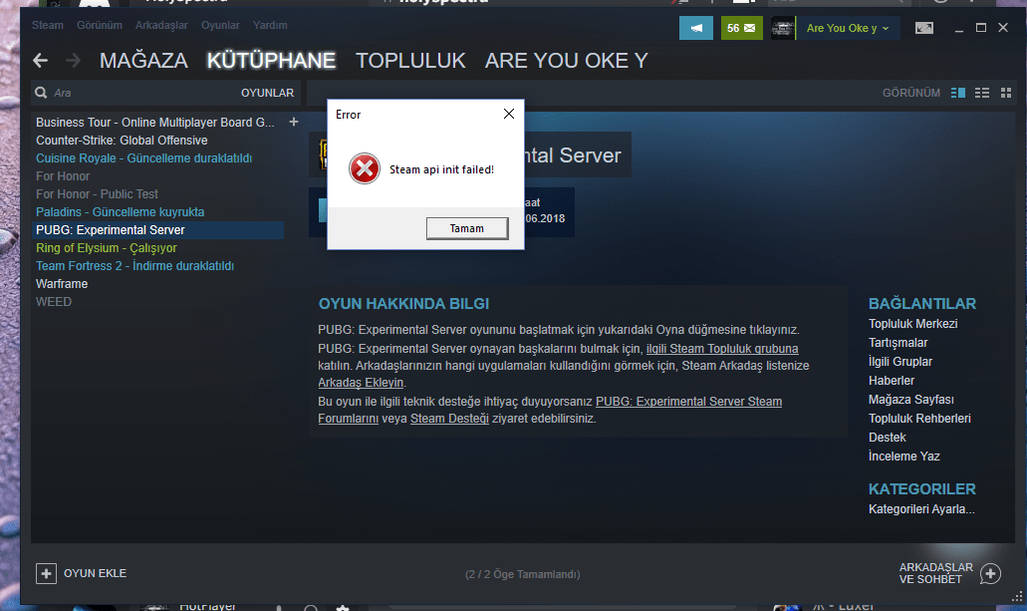
Task: Open the Haberler link
Action: (892, 381)
